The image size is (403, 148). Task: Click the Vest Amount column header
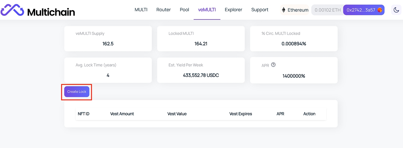coord(122,114)
